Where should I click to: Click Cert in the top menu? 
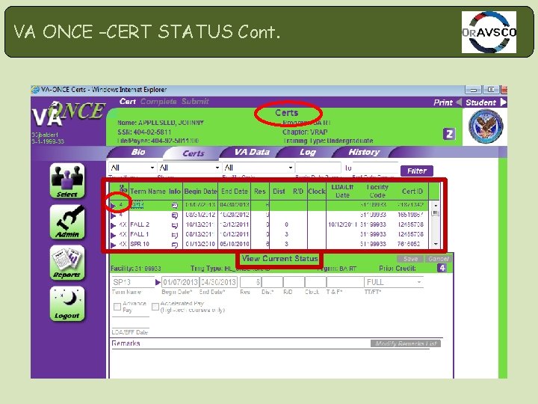pyautogui.click(x=128, y=101)
